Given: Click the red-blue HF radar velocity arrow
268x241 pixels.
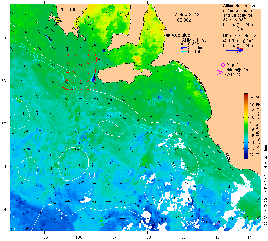Looking at the screenshot, I should click(x=234, y=50).
